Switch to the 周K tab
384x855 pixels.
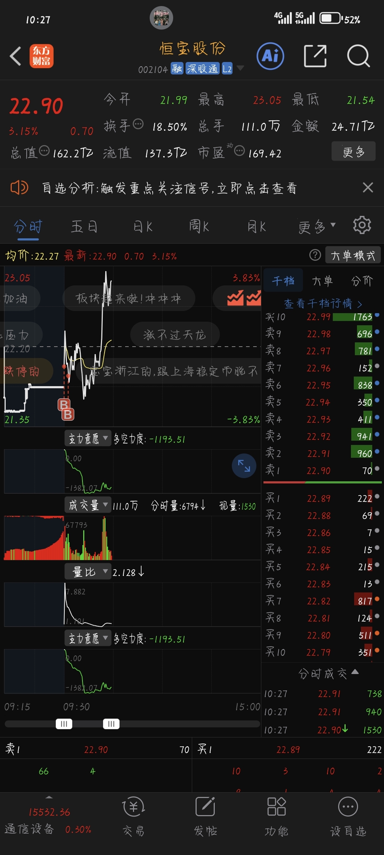pyautogui.click(x=199, y=227)
